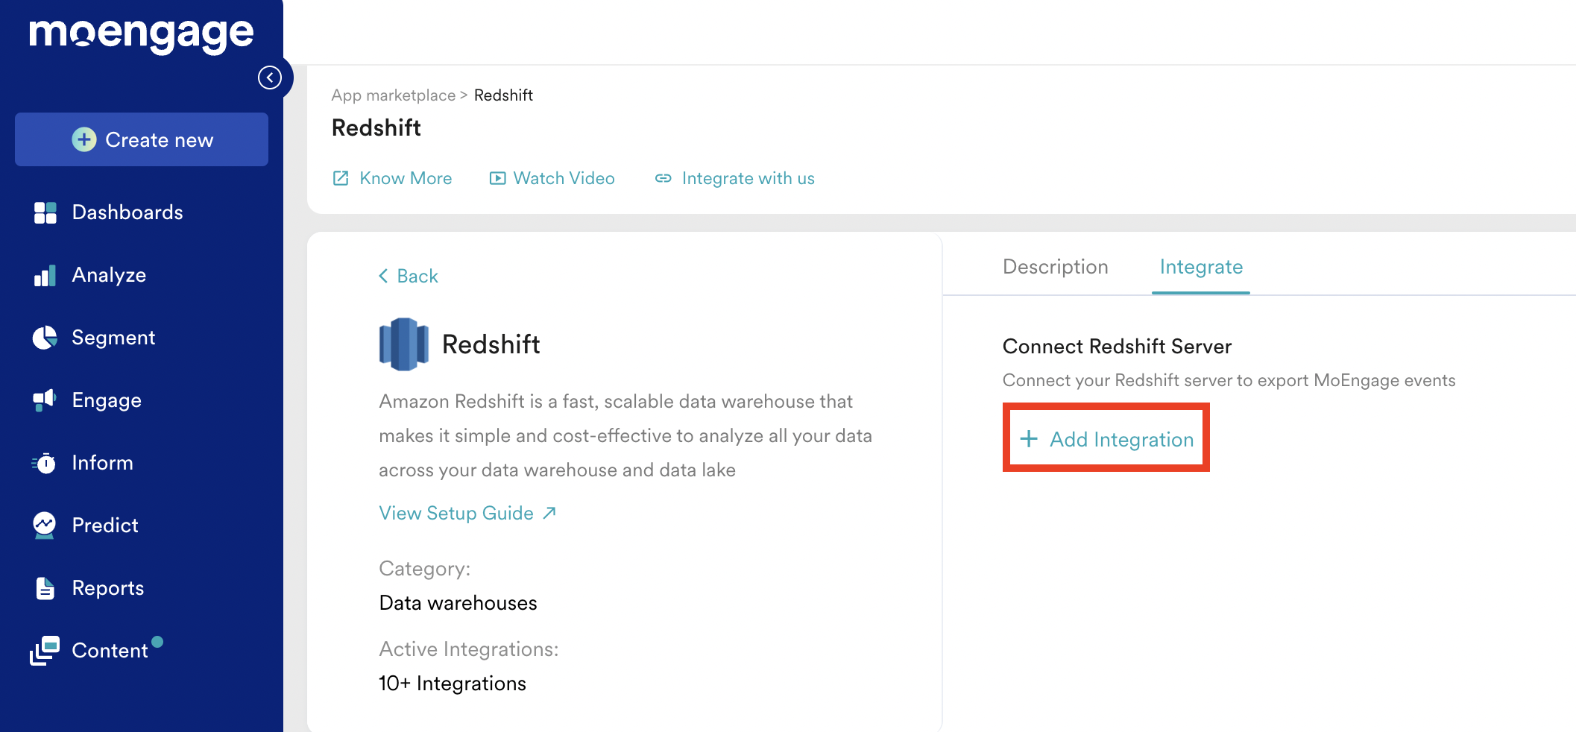Click the Redshift logo icon

pos(405,344)
